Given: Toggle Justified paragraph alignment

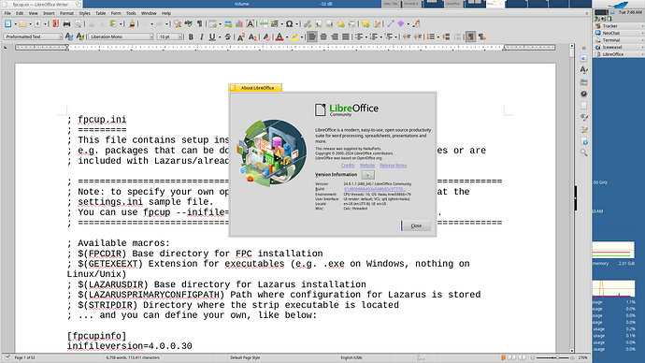Looking at the screenshot, I should click(346, 36).
